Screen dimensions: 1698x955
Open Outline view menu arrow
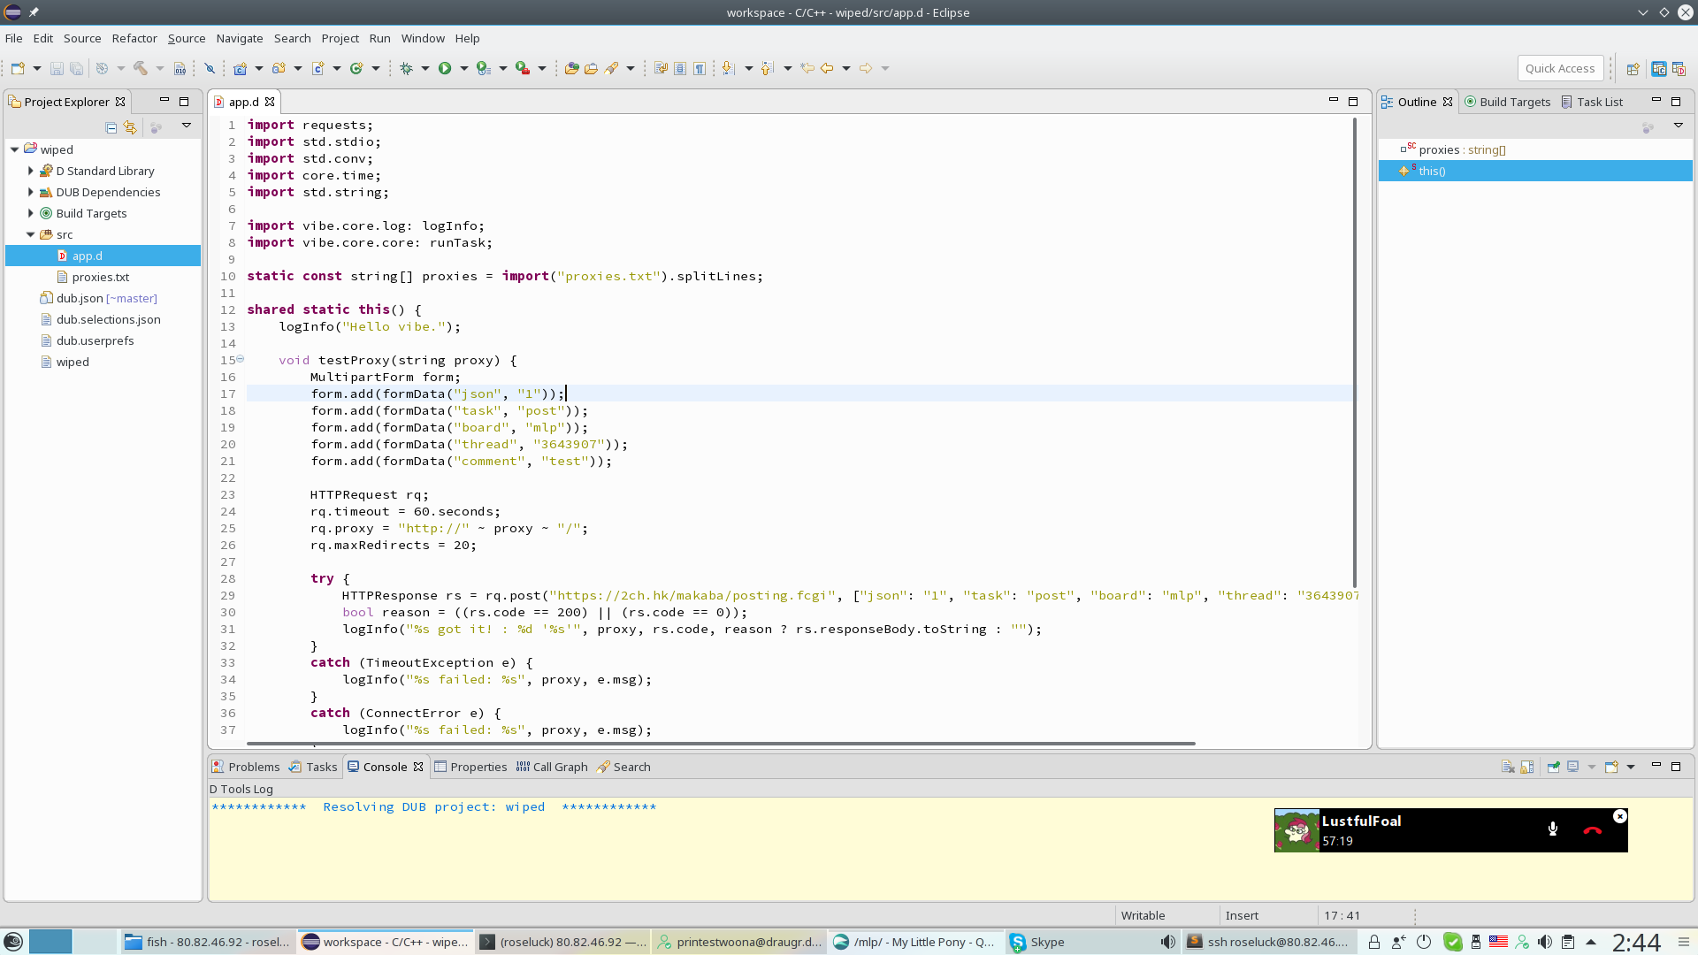click(1679, 126)
